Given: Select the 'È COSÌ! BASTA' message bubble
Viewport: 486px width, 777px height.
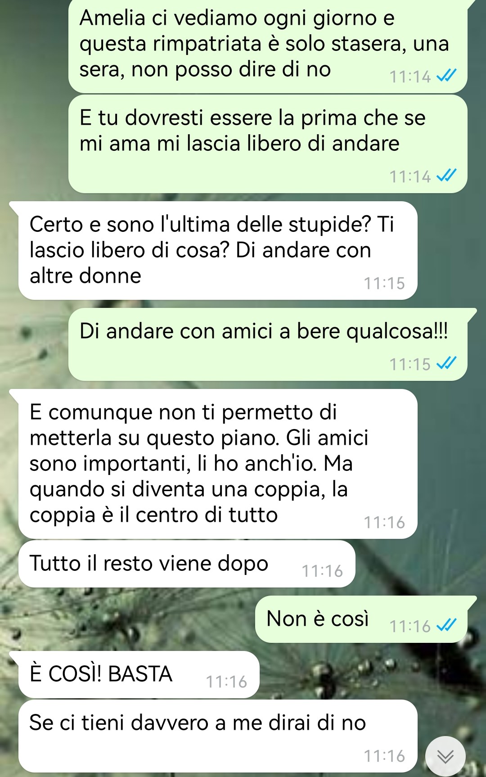Looking at the screenshot, I should pyautogui.click(x=139, y=674).
